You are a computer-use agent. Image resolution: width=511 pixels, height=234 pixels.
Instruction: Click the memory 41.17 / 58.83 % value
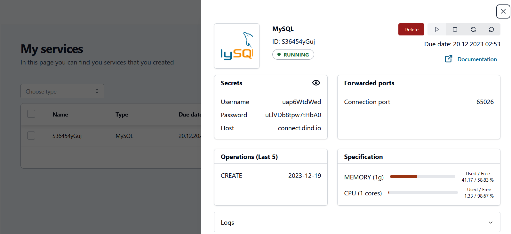click(x=478, y=180)
